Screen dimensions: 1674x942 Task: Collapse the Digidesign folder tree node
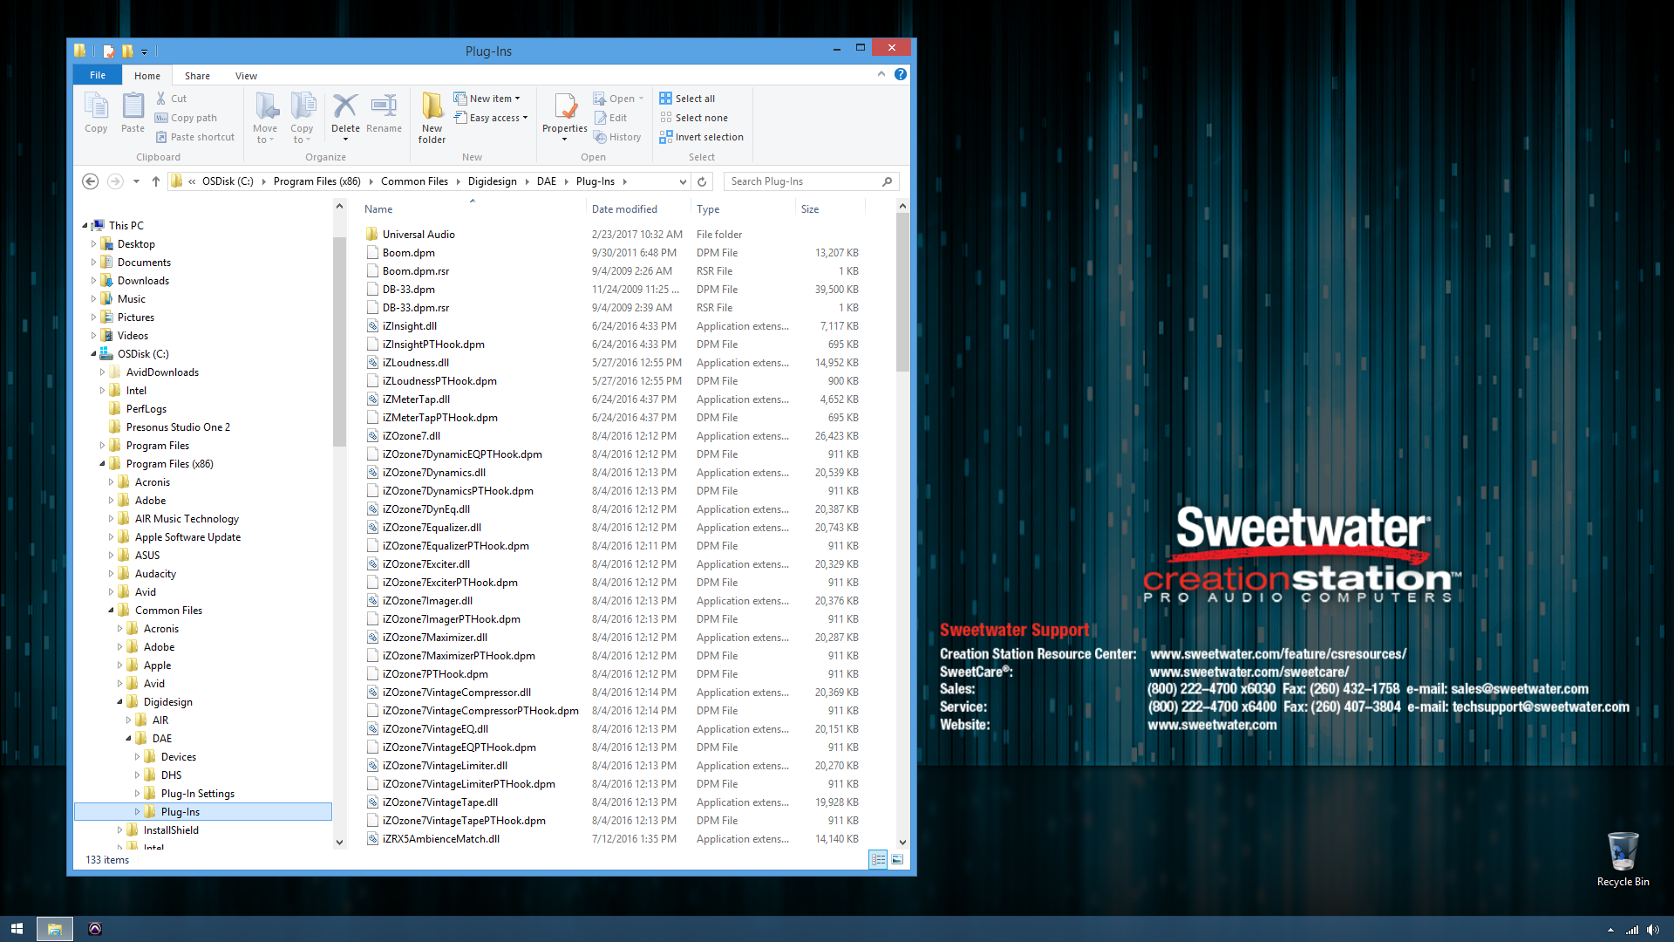120,702
